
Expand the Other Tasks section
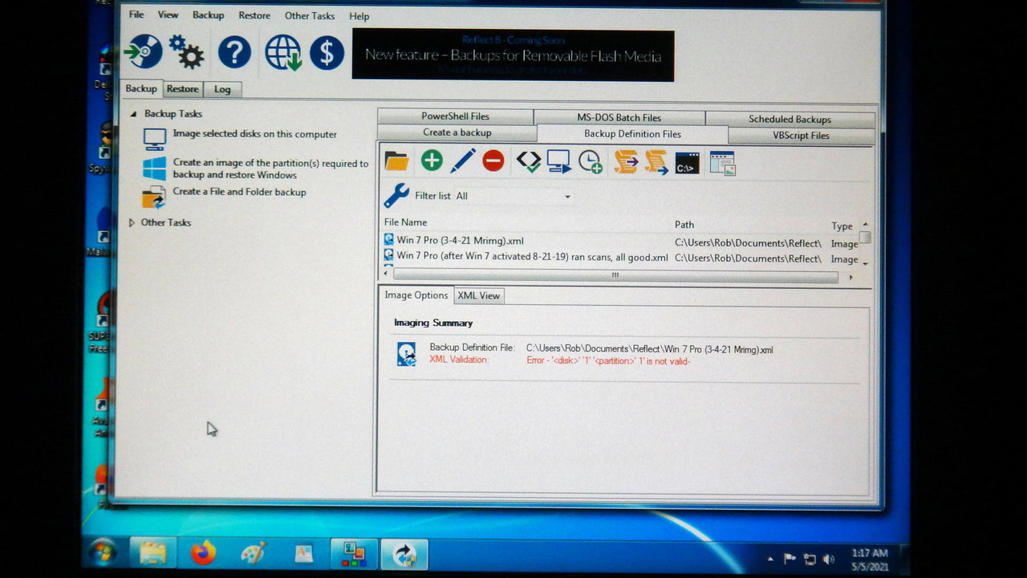pos(132,222)
